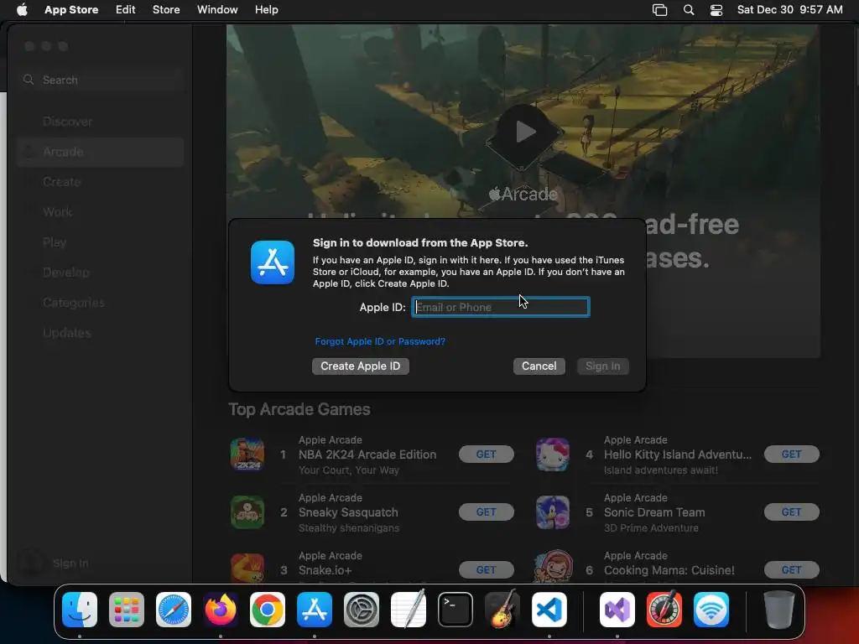Open TextEdit from the Dock
The width and height of the screenshot is (859, 644).
(x=409, y=609)
